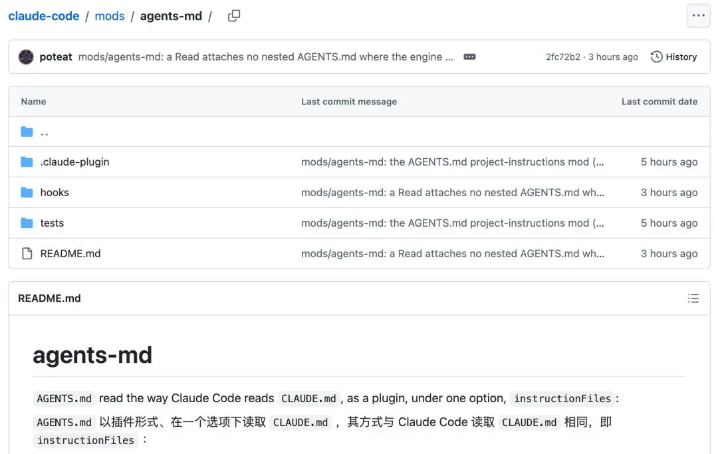This screenshot has width=718, height=454.
Task: Copy the path with the copy icon
Action: pyautogui.click(x=234, y=16)
